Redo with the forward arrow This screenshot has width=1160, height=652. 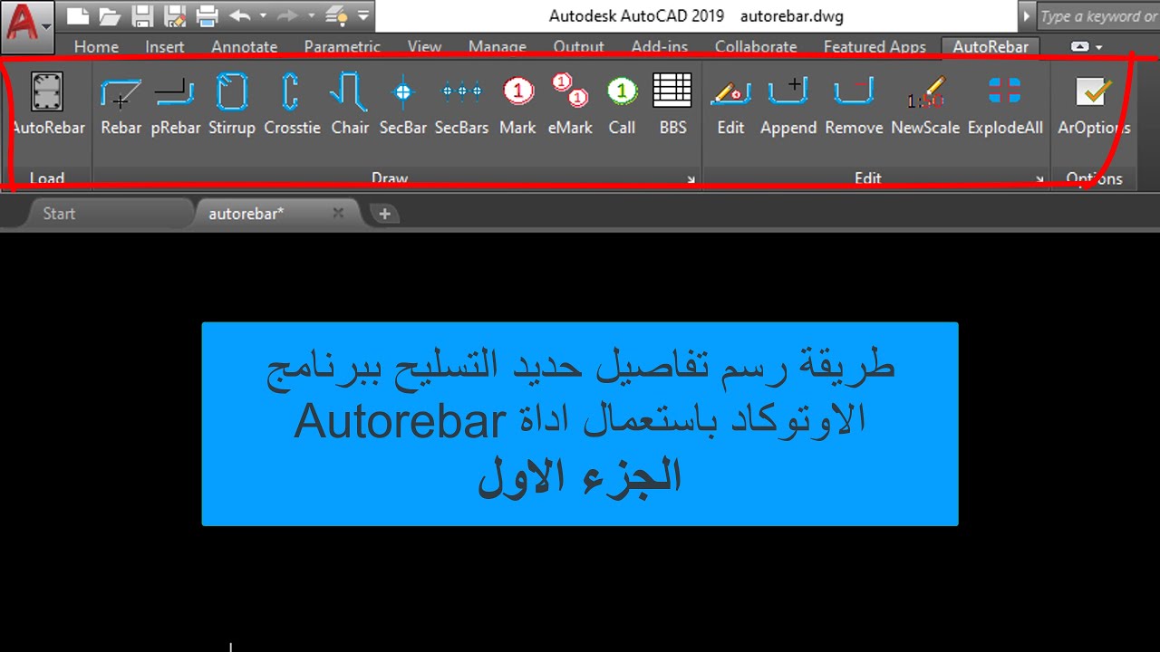(286, 15)
